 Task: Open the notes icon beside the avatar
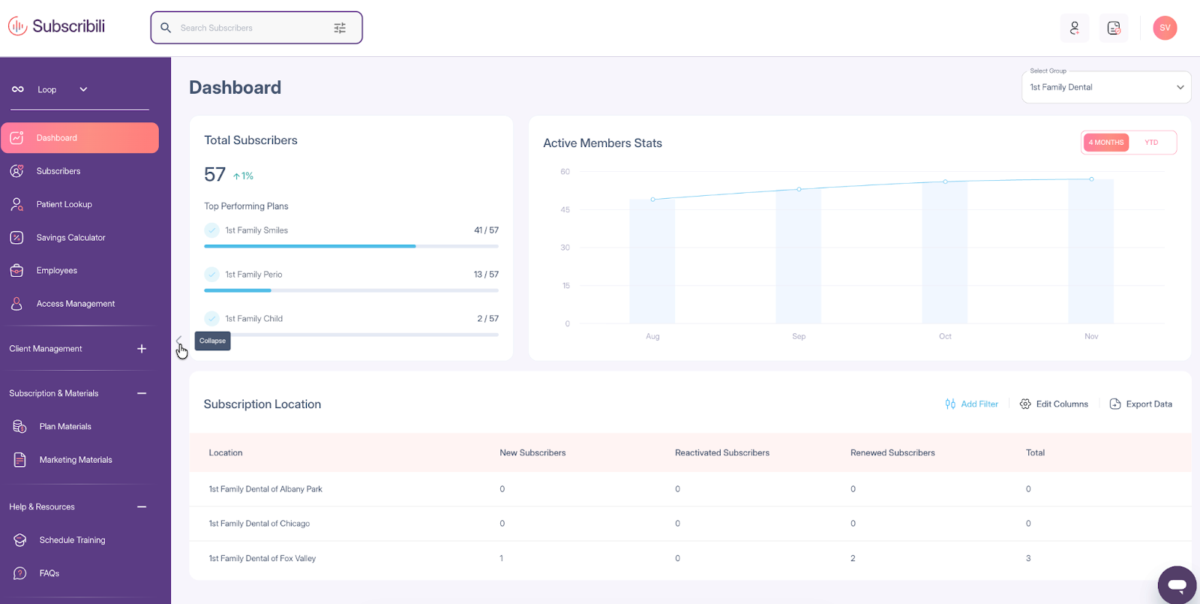1114,28
